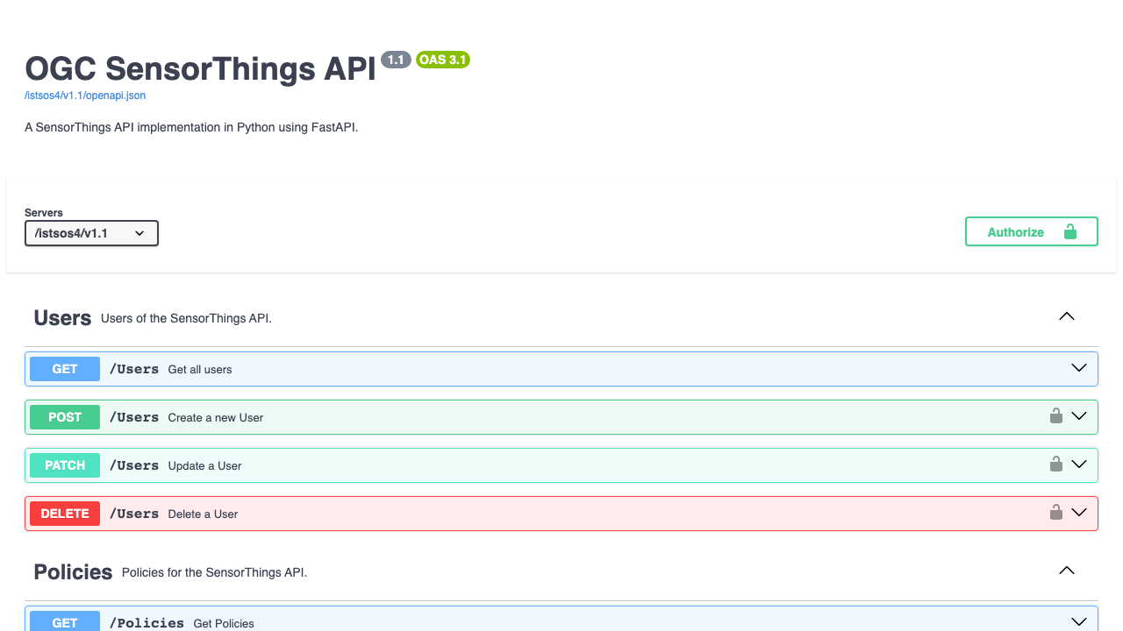Click the OAS 3.1 badge
1123x631 pixels.
pos(443,60)
